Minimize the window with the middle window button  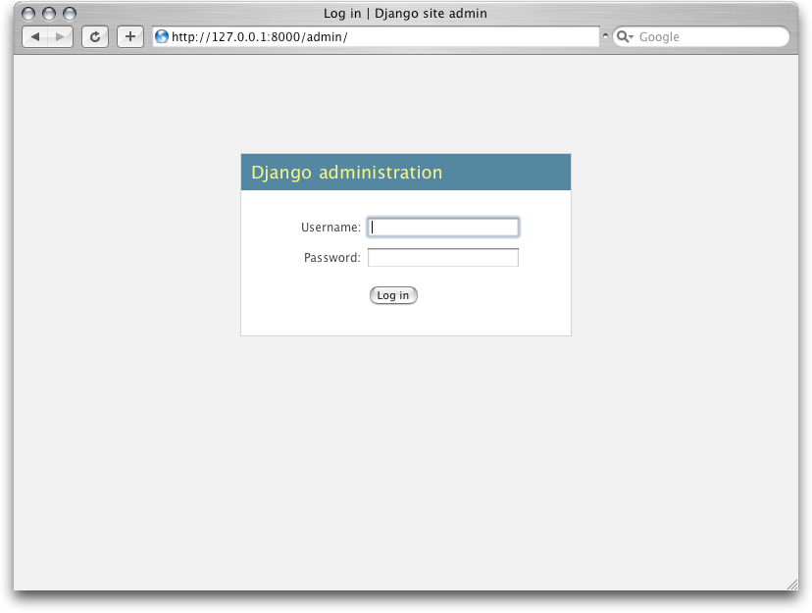[49, 14]
